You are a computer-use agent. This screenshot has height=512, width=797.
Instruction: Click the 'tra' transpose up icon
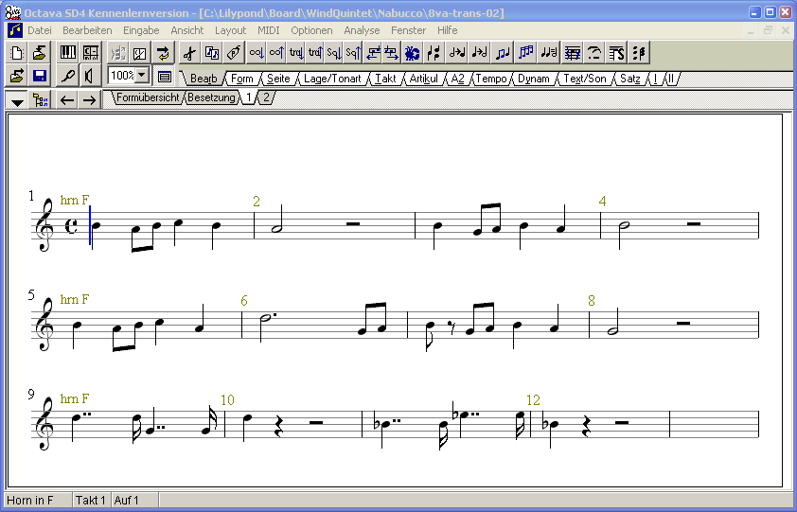(x=315, y=53)
